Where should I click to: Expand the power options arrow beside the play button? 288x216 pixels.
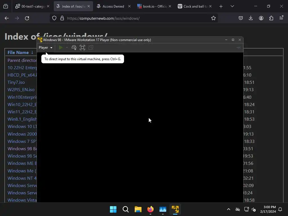pos(67,48)
